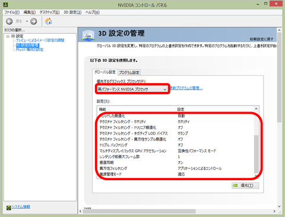
Task: Click the settings list scroll-up arrow
Action: pyautogui.click(x=256, y=109)
